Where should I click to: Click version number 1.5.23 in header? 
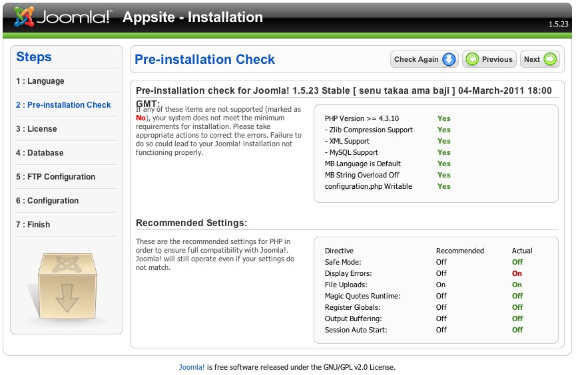[559, 24]
